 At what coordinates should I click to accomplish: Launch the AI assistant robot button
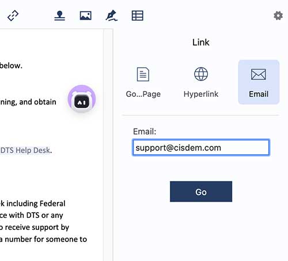(82, 99)
